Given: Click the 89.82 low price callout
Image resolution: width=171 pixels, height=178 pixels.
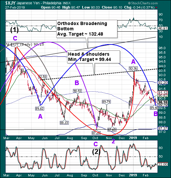Looking at the screenshot, I should pyautogui.click(x=39, y=109).
